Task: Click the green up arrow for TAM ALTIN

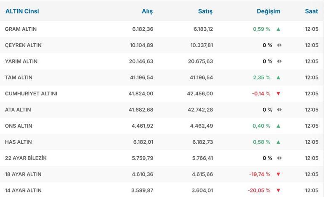Action: [279, 78]
